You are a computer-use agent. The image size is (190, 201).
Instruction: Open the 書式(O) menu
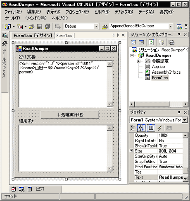[x=166, y=12]
